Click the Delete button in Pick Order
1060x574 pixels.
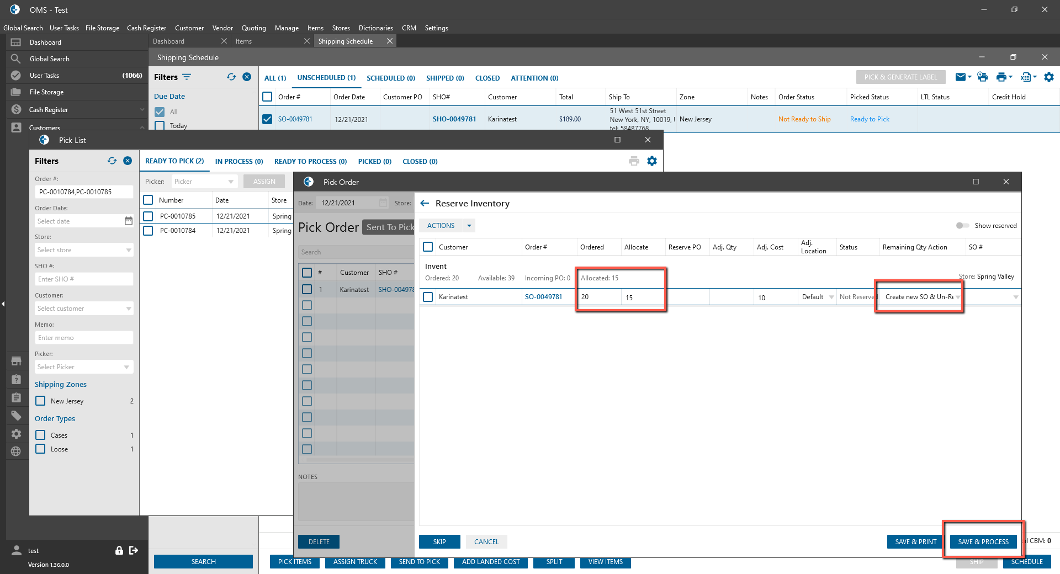point(319,541)
